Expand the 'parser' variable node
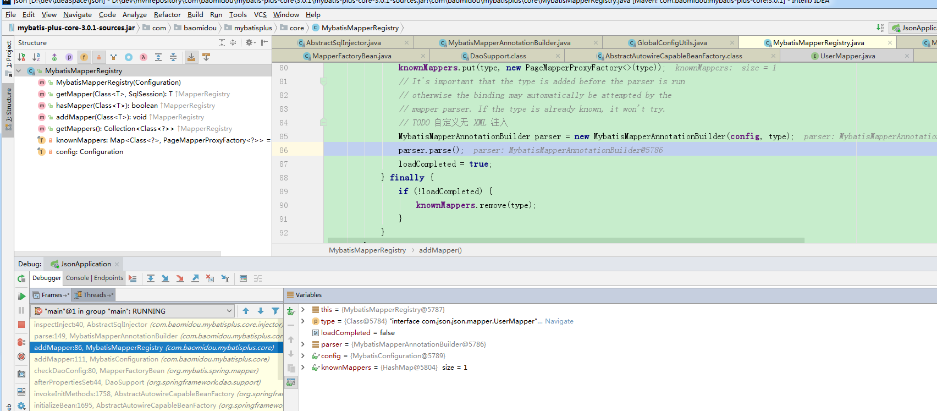The height and width of the screenshot is (411, 937). pyautogui.click(x=303, y=344)
